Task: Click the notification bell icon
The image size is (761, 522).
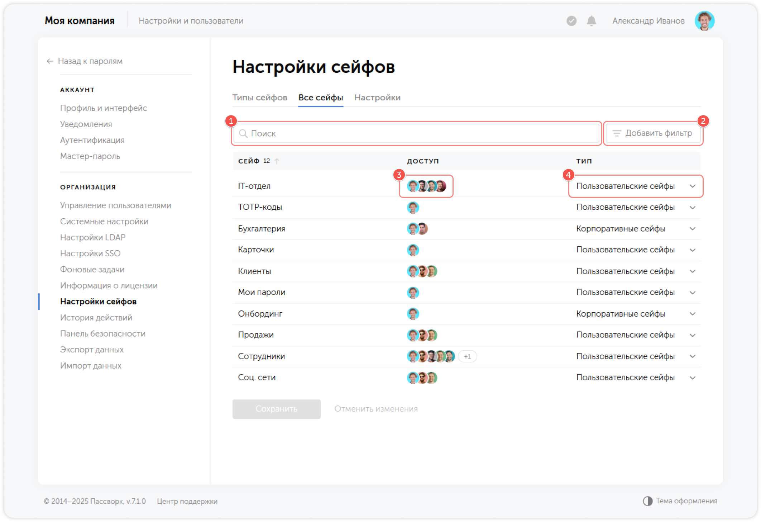Action: click(591, 21)
